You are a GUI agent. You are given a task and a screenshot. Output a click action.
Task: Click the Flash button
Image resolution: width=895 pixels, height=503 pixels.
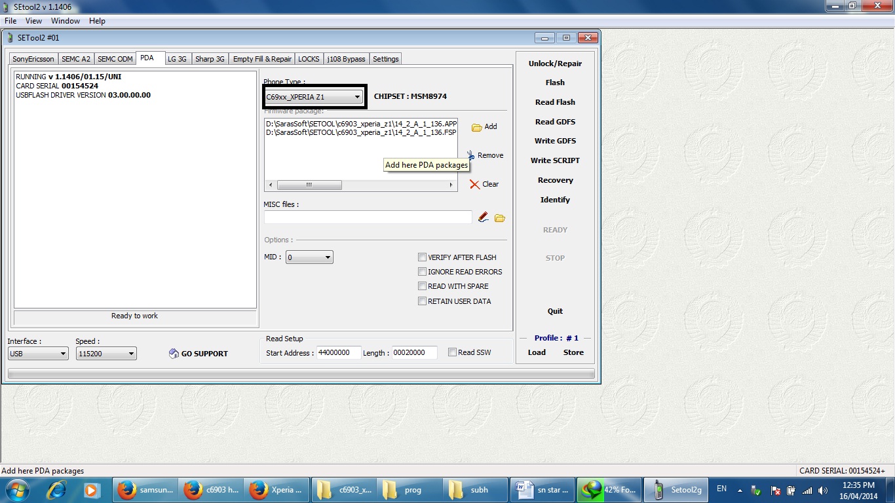pos(555,83)
